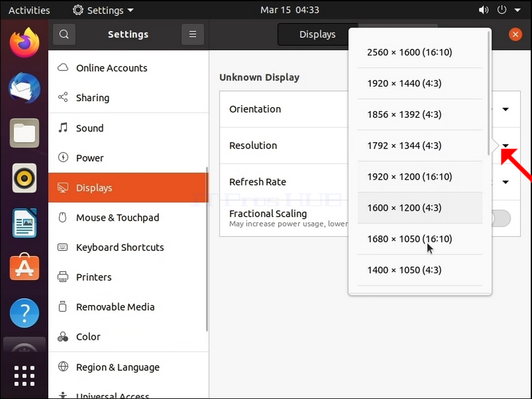Click the search icon in Settings
The width and height of the screenshot is (532, 399).
coord(64,34)
